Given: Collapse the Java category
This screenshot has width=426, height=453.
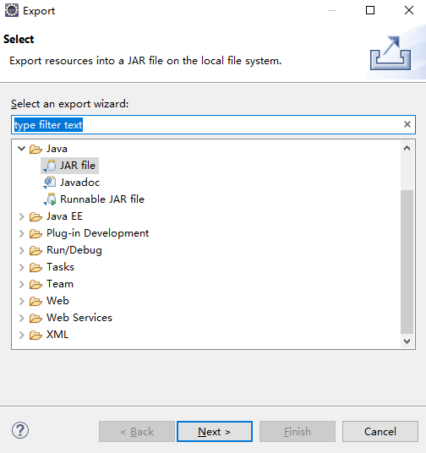Looking at the screenshot, I should click(21, 149).
